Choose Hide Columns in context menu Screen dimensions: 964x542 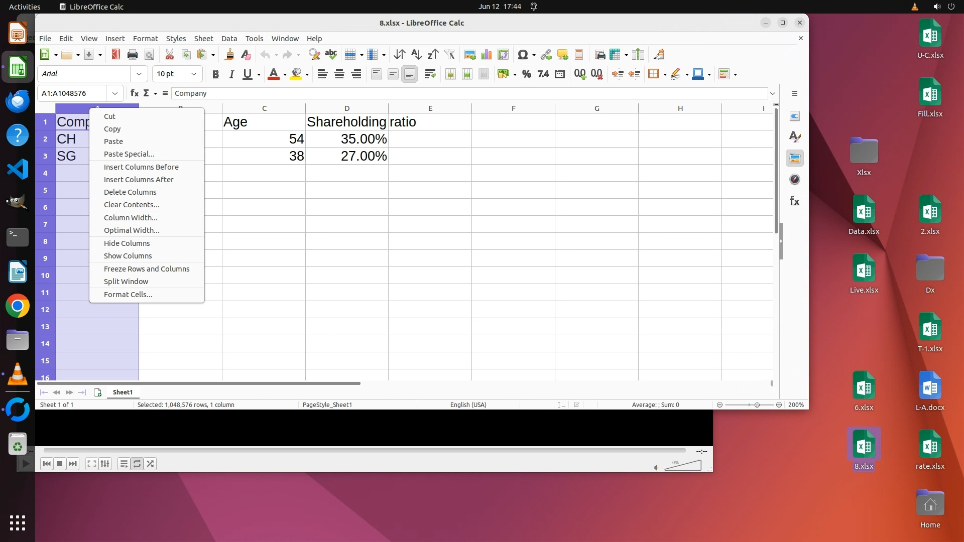[x=127, y=243]
